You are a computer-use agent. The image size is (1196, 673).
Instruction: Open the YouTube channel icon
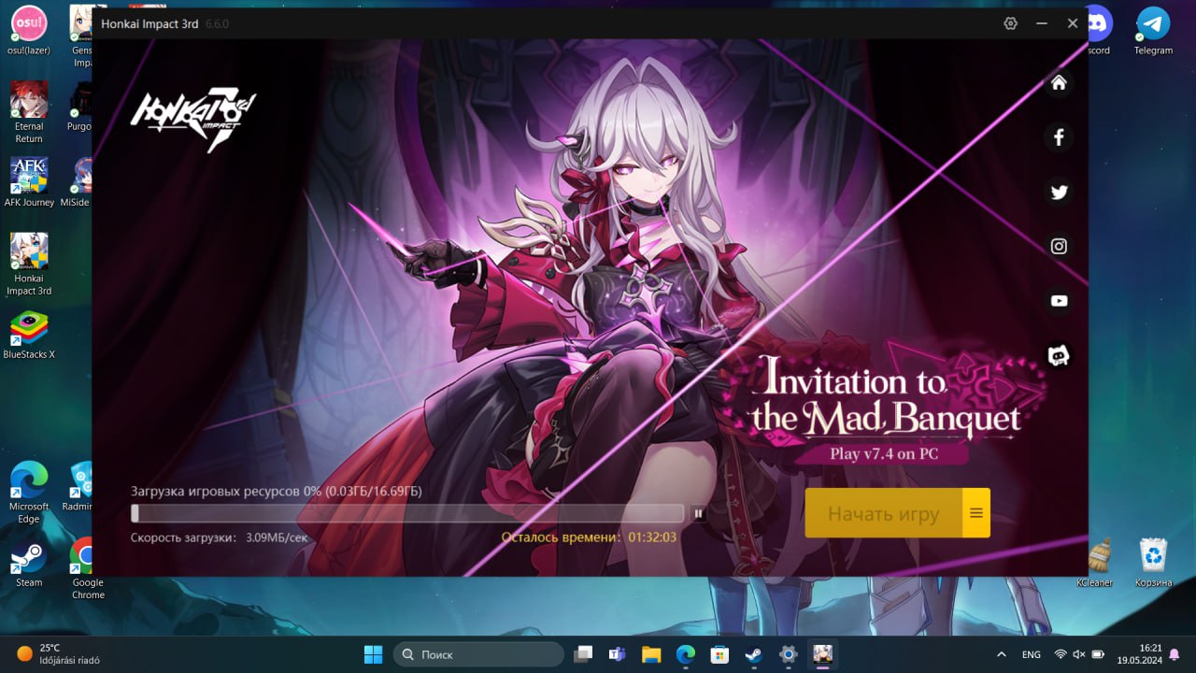1059,301
